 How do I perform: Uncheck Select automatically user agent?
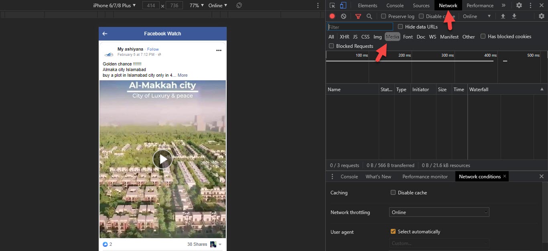click(393, 232)
